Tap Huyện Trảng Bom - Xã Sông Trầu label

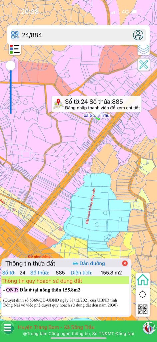[x=56, y=327]
